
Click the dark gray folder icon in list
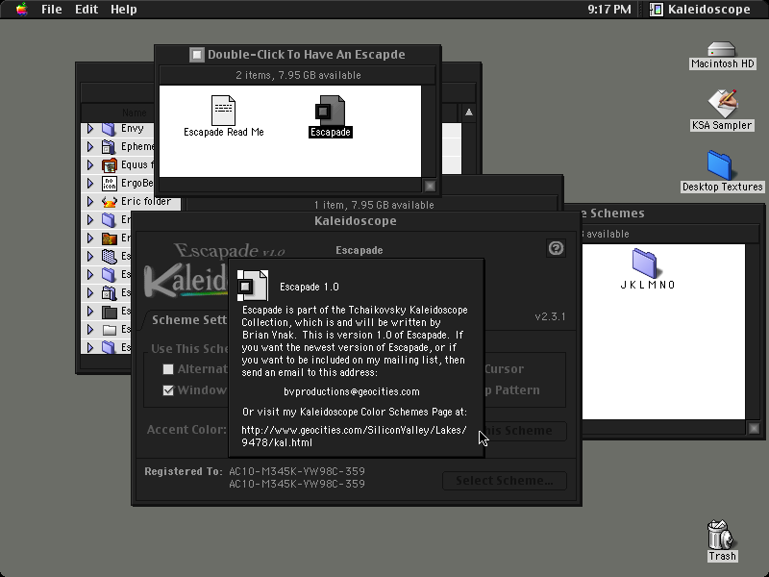click(x=109, y=312)
